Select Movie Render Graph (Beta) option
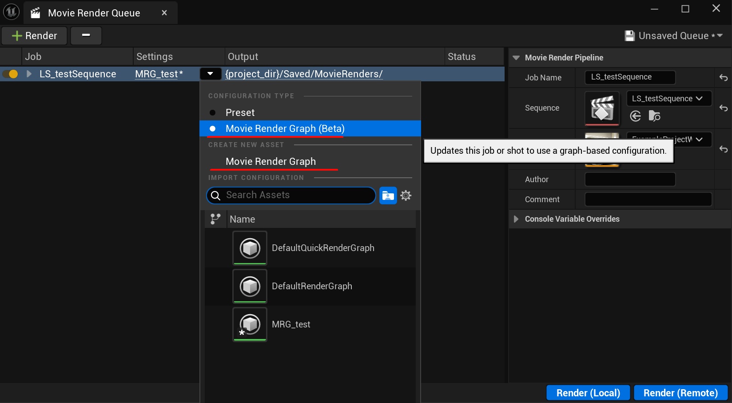The height and width of the screenshot is (403, 732). coord(285,129)
